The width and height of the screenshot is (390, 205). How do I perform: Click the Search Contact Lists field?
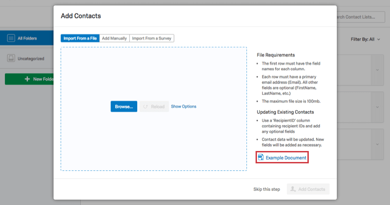tap(361, 17)
